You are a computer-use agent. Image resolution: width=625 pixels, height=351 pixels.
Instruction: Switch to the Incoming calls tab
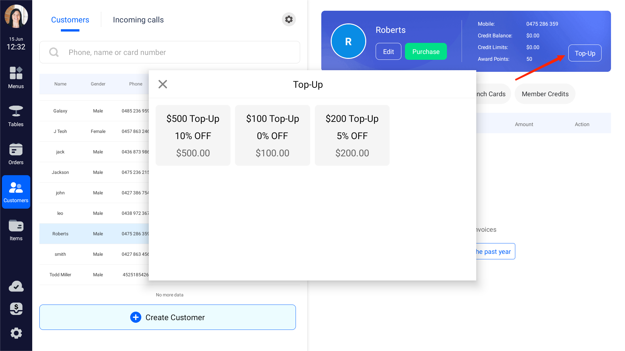click(138, 20)
